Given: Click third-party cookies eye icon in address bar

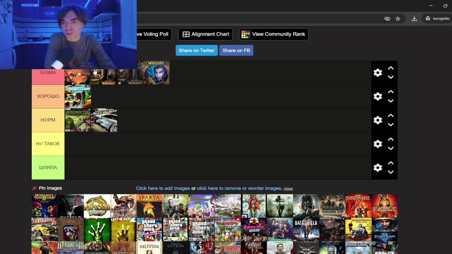Looking at the screenshot, I should point(387,19).
